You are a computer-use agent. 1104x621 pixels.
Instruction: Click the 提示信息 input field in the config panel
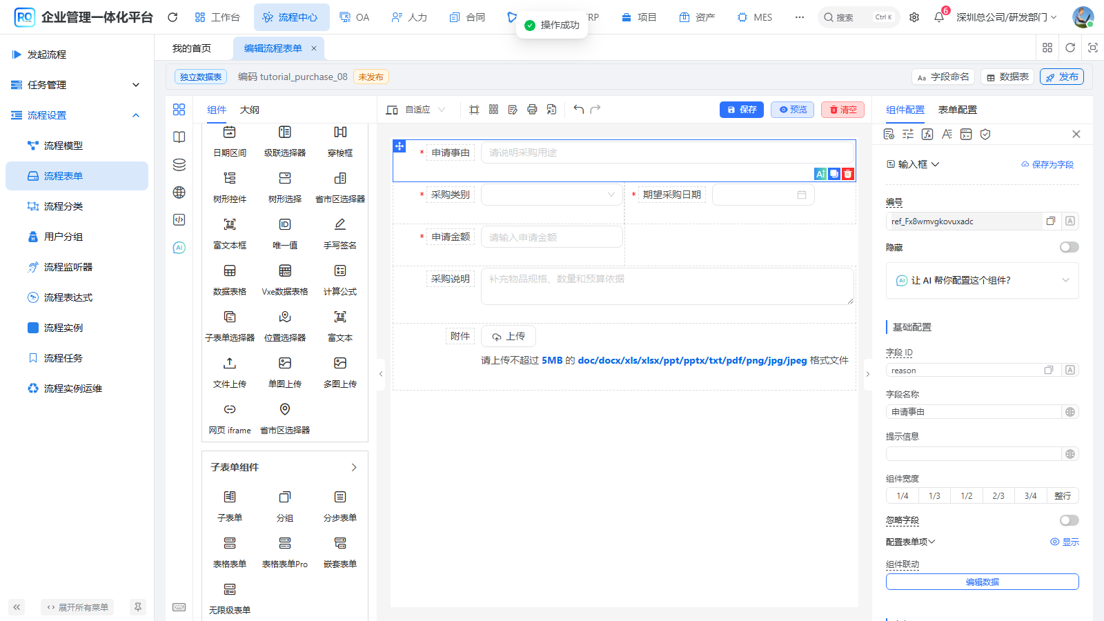(974, 454)
